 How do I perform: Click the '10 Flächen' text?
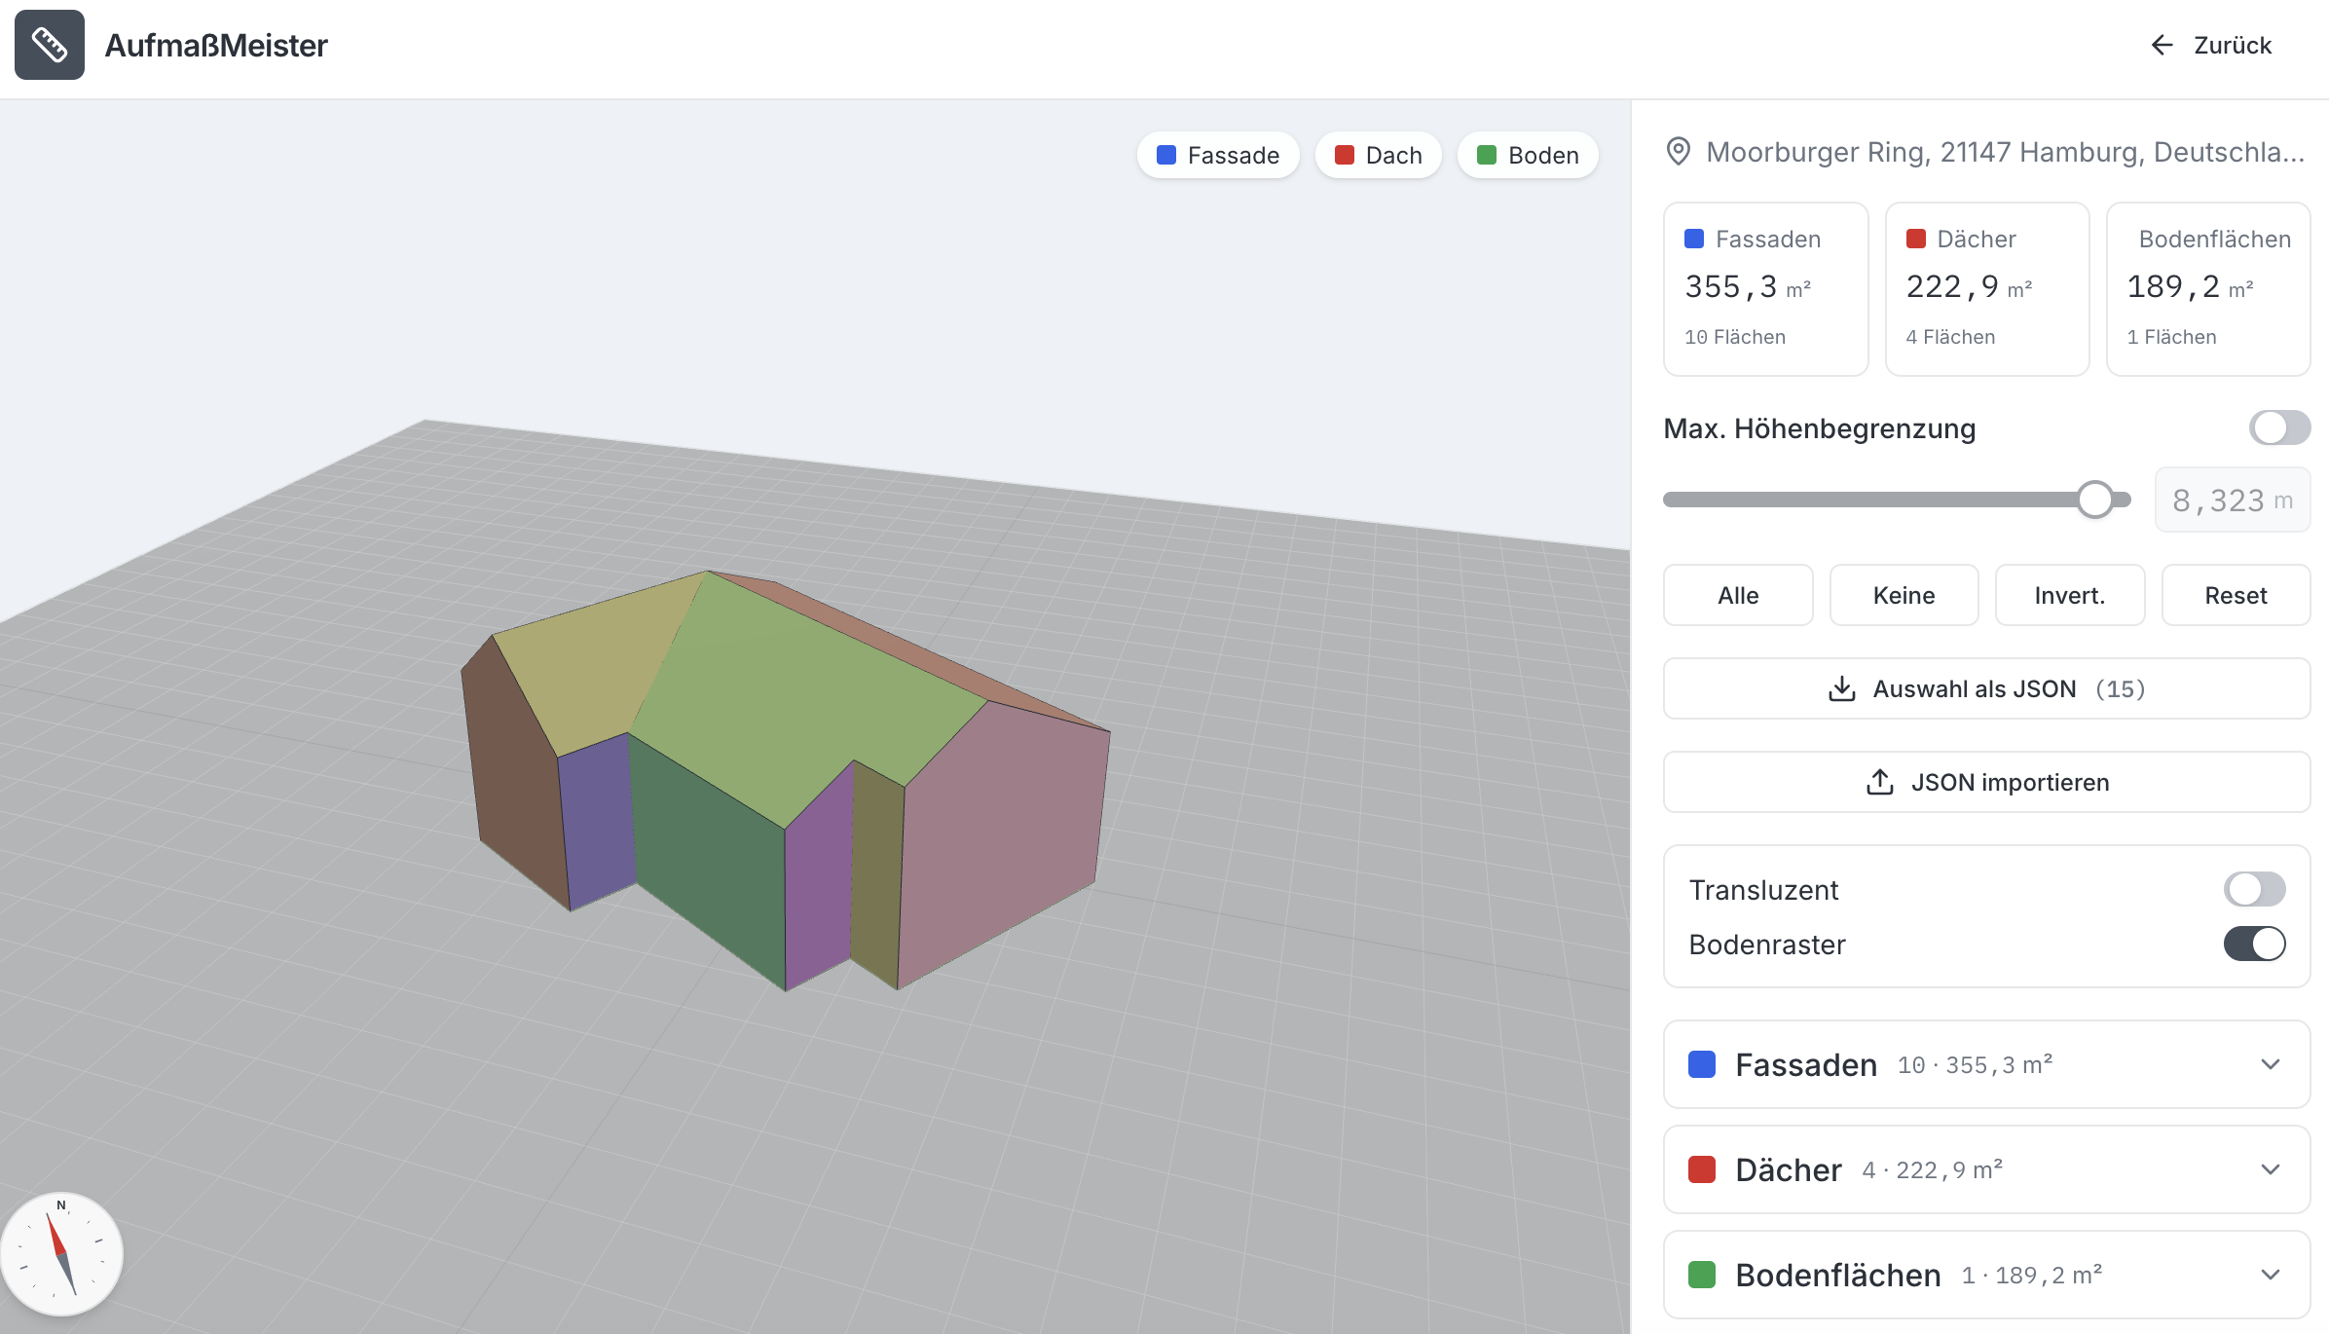(1735, 337)
